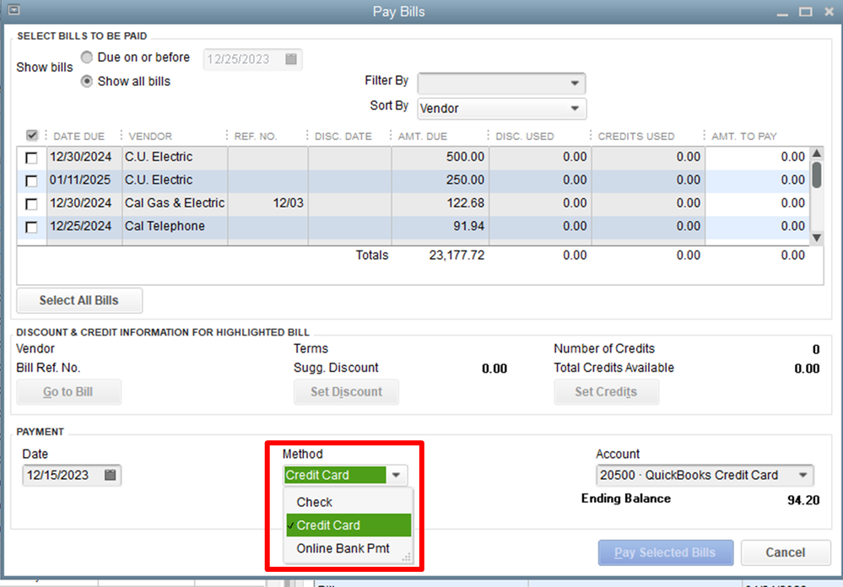Select Due on or before radio button
This screenshot has height=587, width=843.
[x=87, y=57]
